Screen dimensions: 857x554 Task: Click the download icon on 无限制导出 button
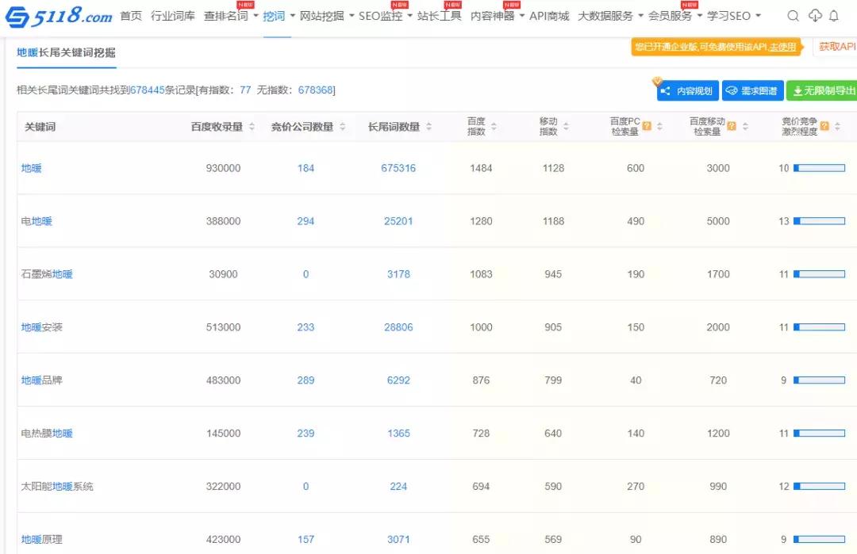(x=799, y=90)
